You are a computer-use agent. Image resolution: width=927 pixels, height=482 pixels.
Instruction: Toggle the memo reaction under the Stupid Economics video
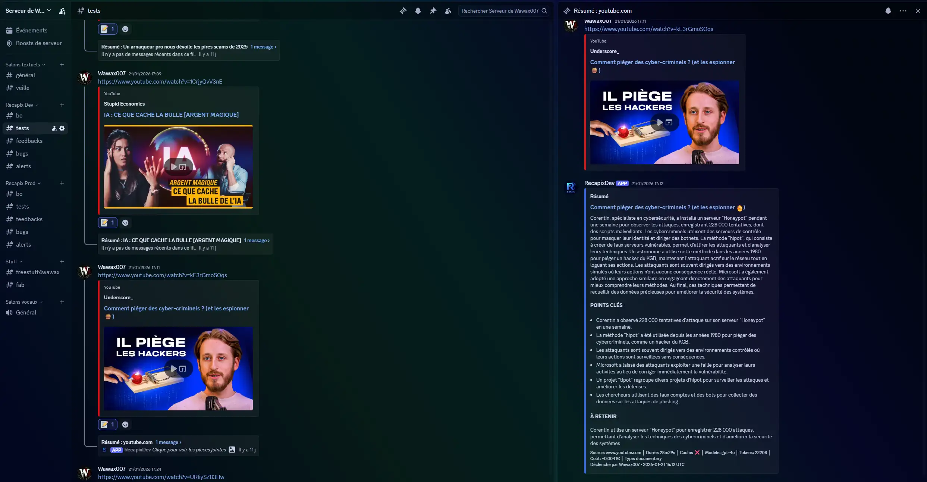point(108,223)
